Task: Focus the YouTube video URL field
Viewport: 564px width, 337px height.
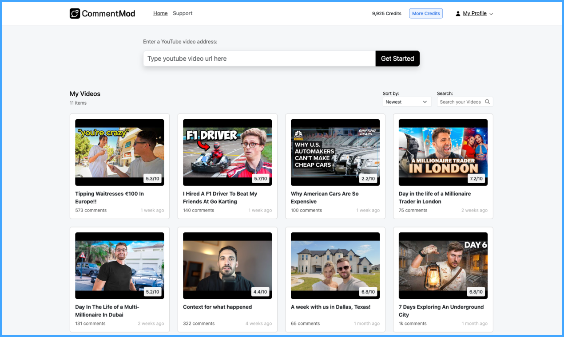Action: (259, 59)
